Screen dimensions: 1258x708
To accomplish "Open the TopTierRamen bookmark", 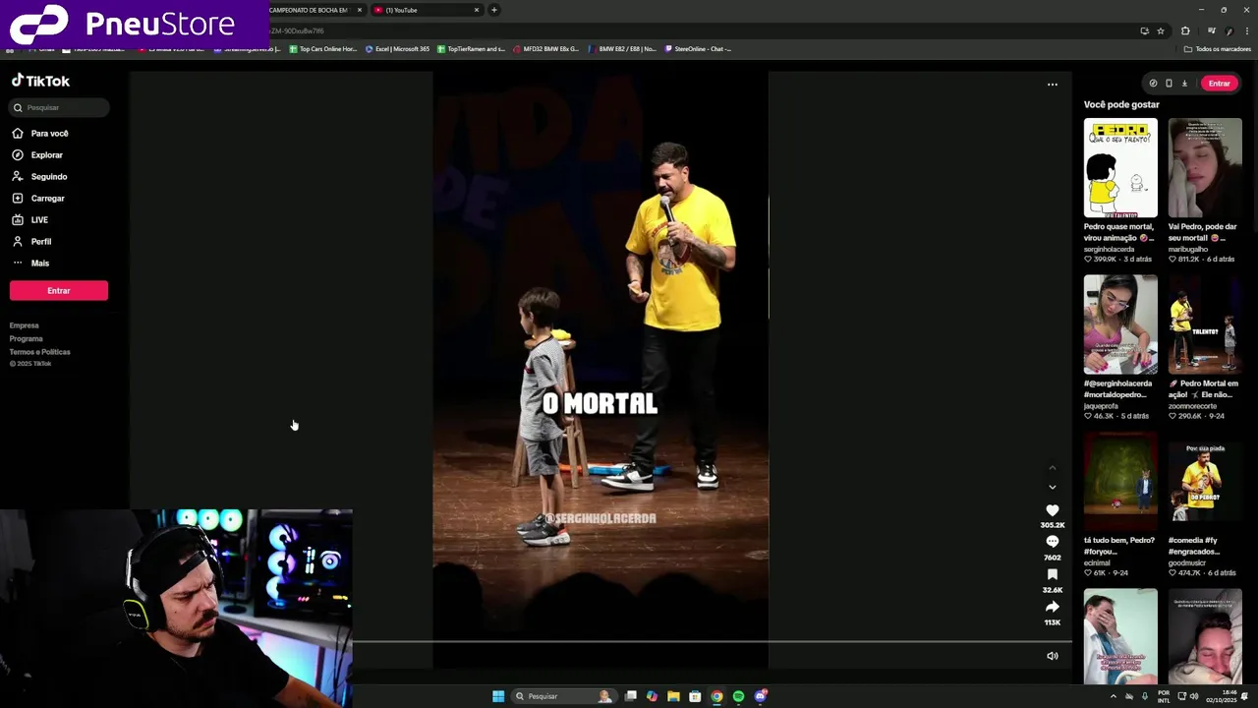I will coord(471,48).
